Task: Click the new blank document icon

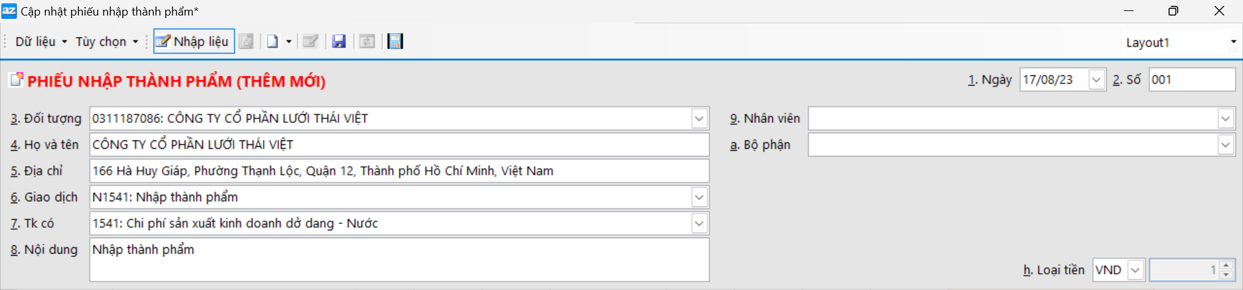Action: point(273,41)
